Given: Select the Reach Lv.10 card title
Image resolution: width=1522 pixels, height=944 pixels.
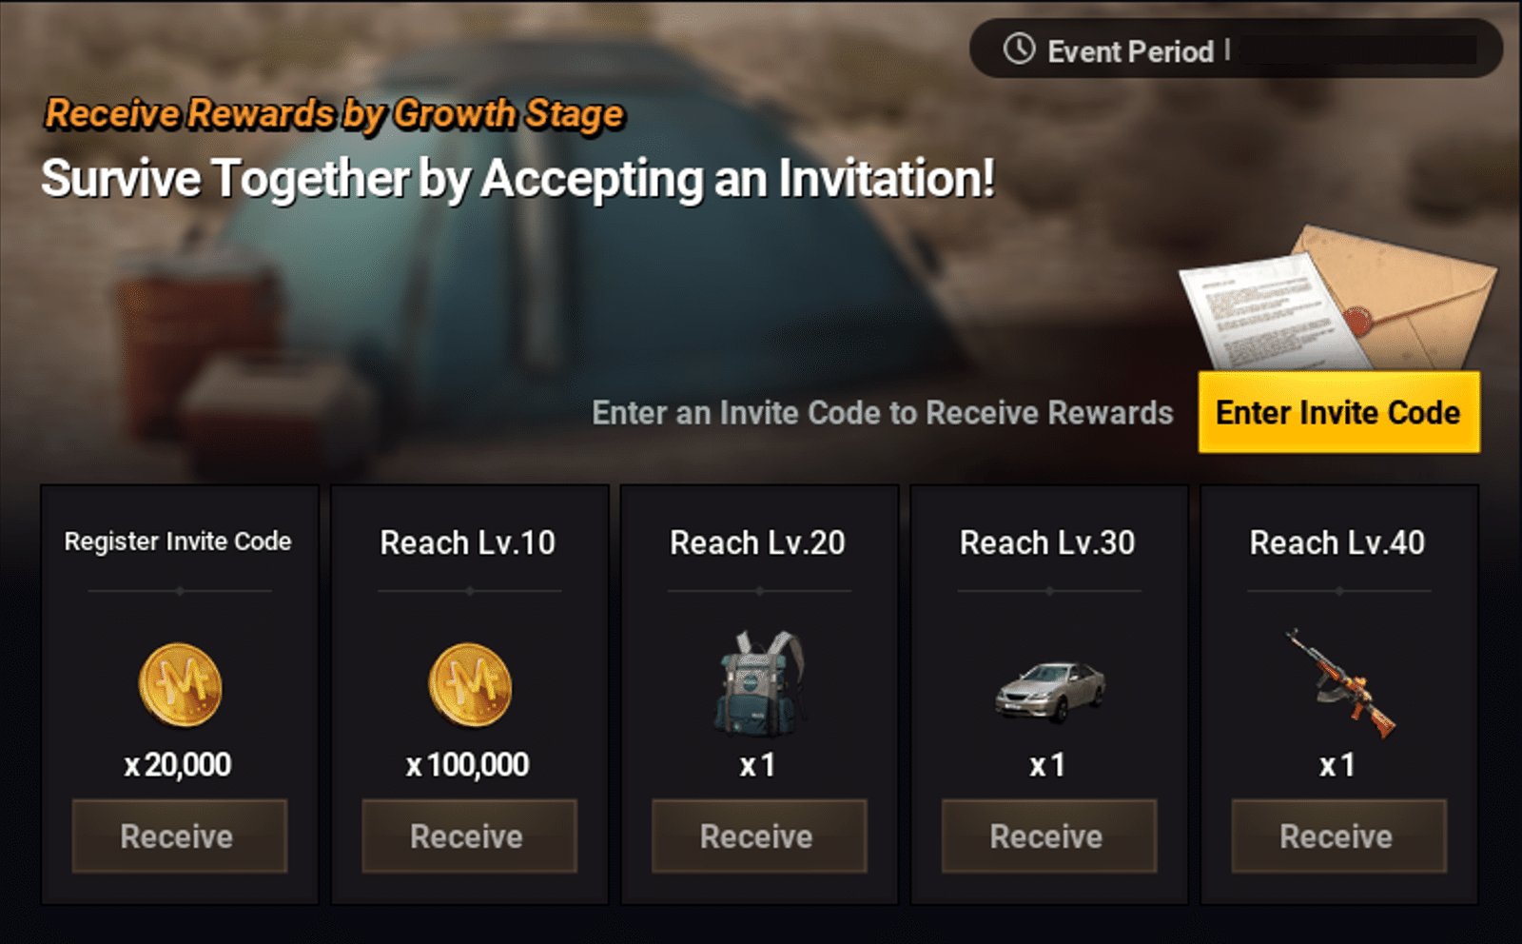Looking at the screenshot, I should coord(468,542).
